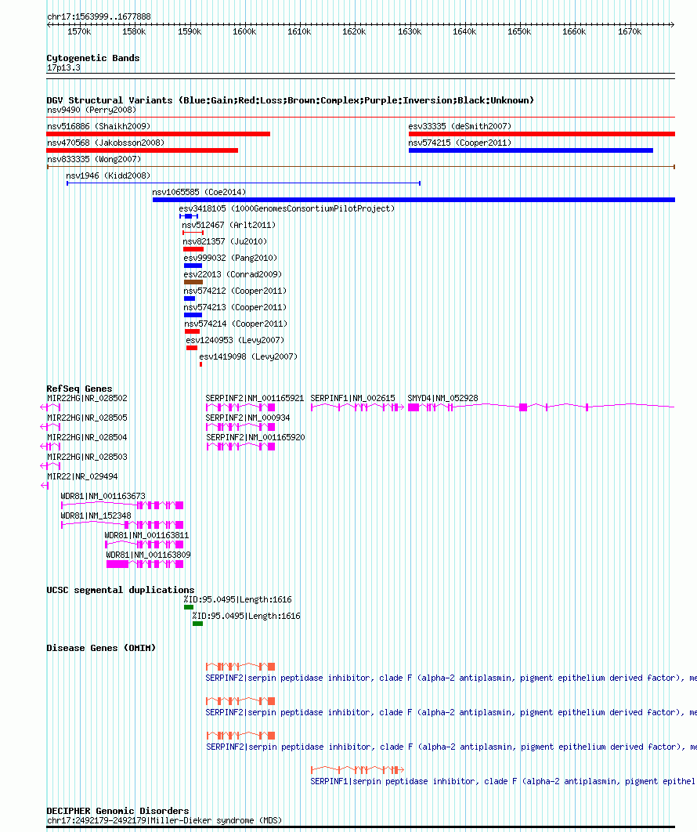
Task: Click the nsv9490 (Perry2008) thin red line
Action: click(x=361, y=118)
